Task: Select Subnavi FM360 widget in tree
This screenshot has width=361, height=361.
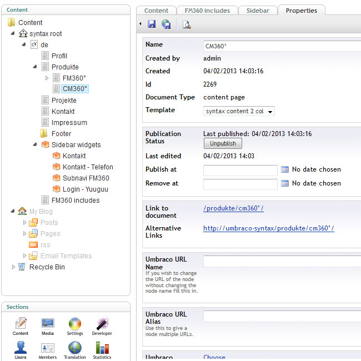Action: pos(86,178)
